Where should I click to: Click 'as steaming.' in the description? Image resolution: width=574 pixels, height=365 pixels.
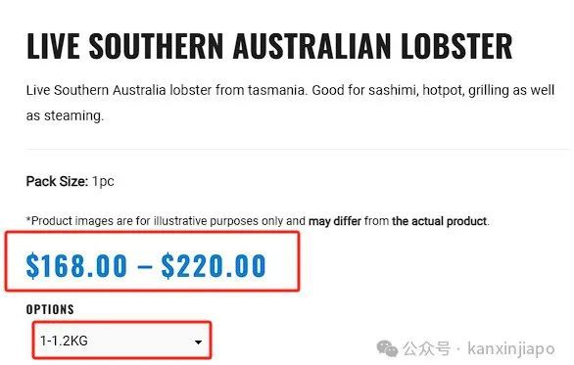click(65, 115)
